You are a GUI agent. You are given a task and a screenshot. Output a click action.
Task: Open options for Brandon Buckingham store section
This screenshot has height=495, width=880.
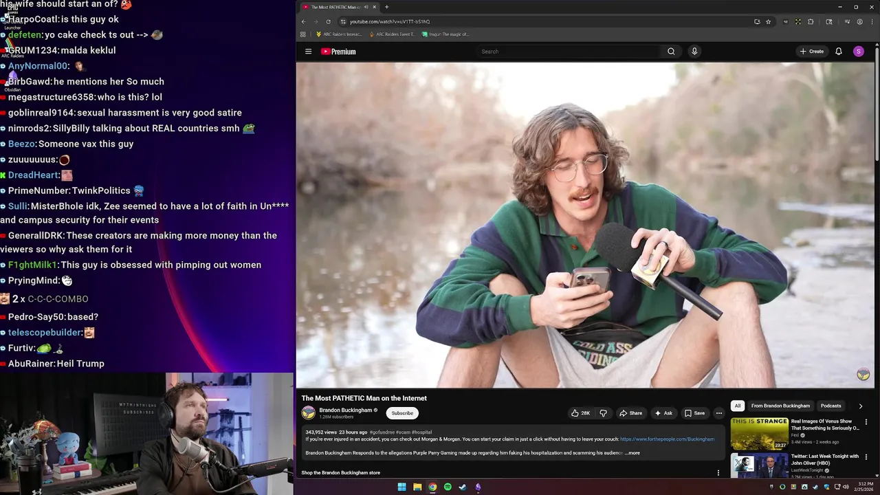point(718,473)
